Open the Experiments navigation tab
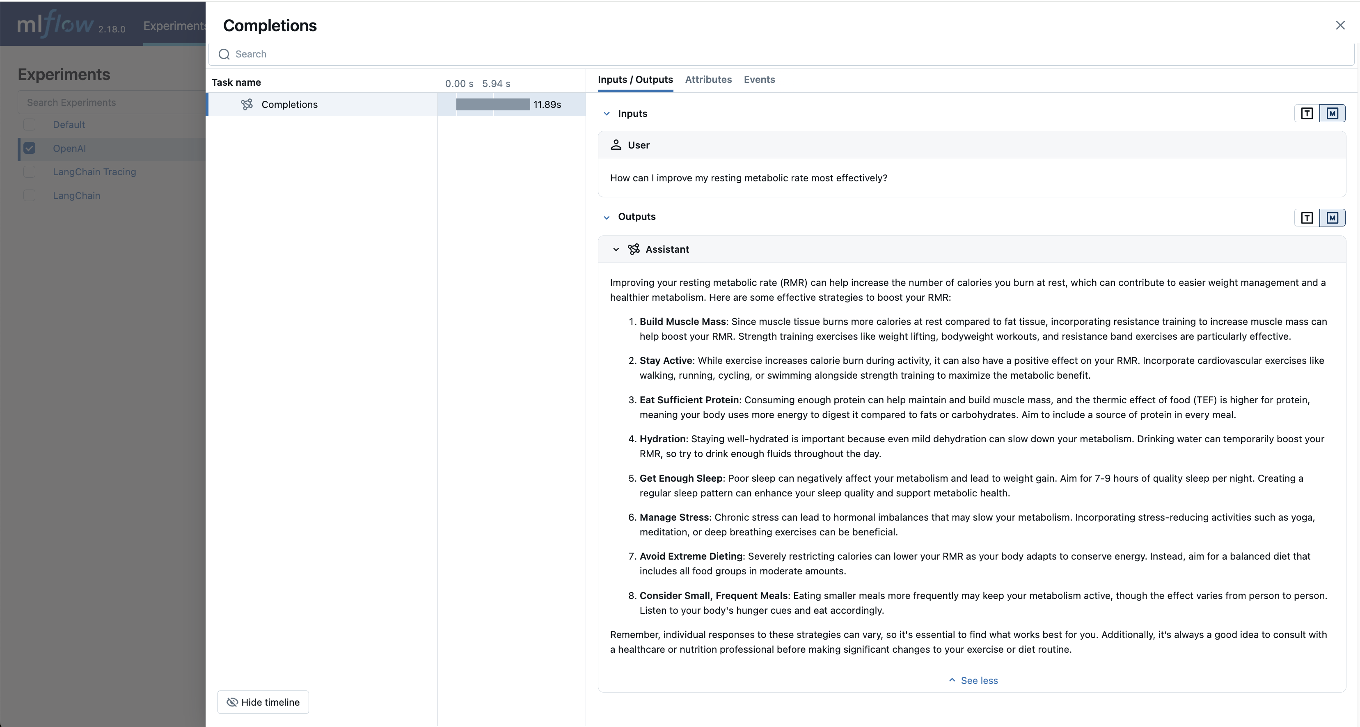Screen dimensions: 1360x727 coord(174,25)
